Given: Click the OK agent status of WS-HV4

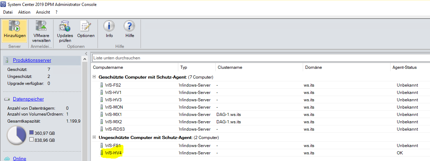Looking at the screenshot, I should (400, 153).
